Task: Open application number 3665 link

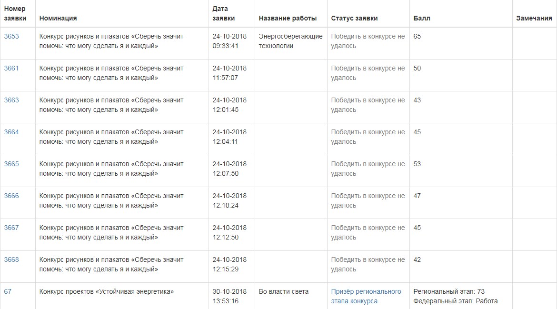Action: [11, 164]
